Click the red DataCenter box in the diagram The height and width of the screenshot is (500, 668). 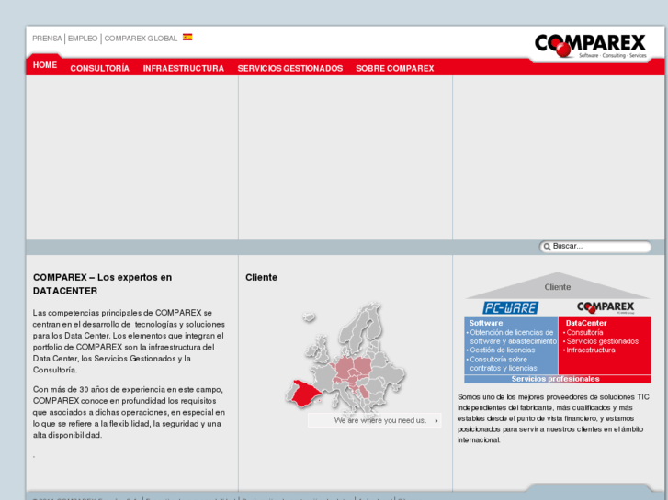tap(605, 345)
